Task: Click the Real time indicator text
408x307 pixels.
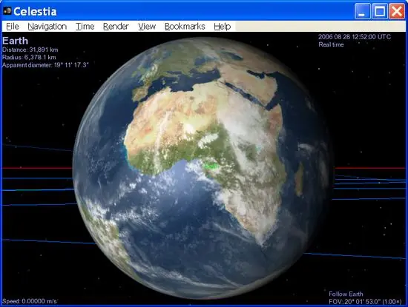Action: (x=331, y=44)
